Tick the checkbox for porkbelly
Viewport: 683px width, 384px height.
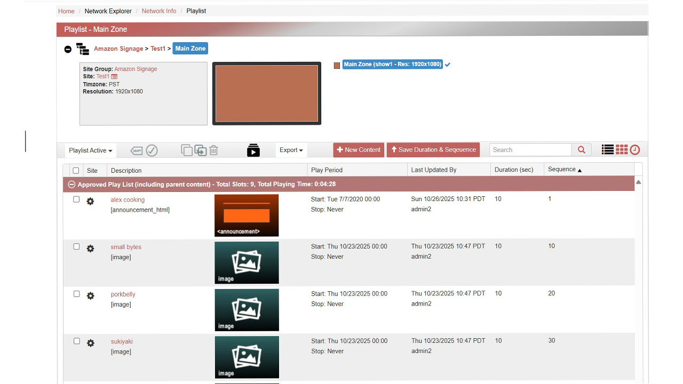click(76, 294)
